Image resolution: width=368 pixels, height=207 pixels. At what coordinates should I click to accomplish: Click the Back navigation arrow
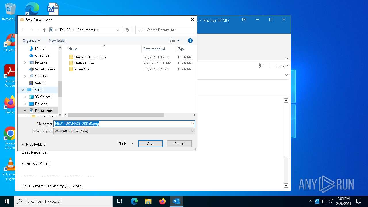(x=23, y=30)
